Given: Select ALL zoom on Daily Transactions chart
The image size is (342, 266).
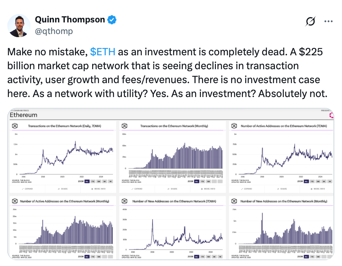Looking at the screenshot, I should coord(88,181).
